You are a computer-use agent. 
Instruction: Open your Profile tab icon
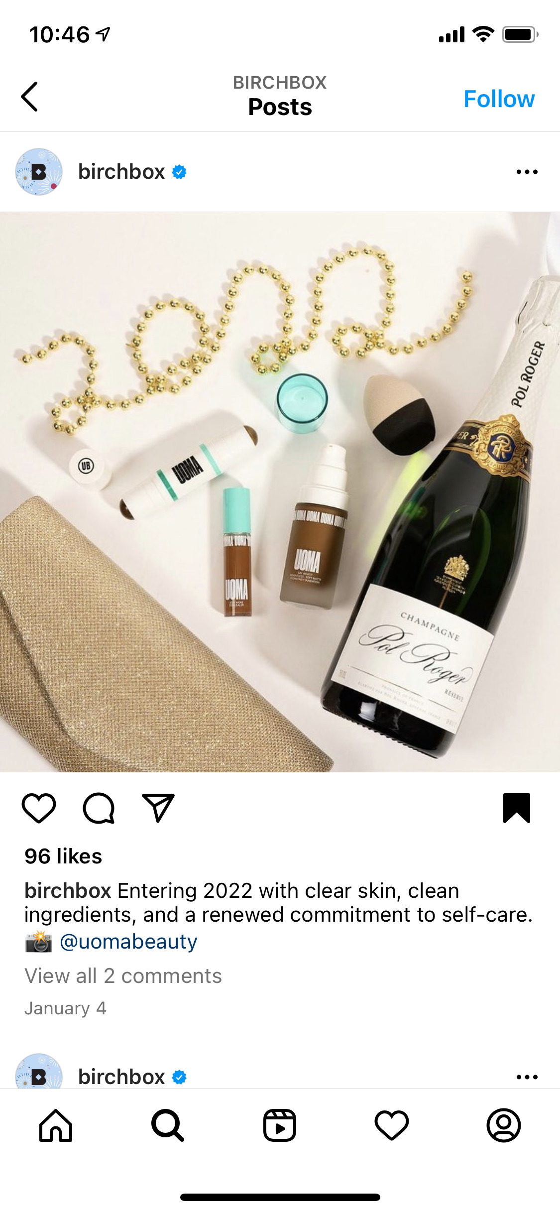(x=504, y=1125)
